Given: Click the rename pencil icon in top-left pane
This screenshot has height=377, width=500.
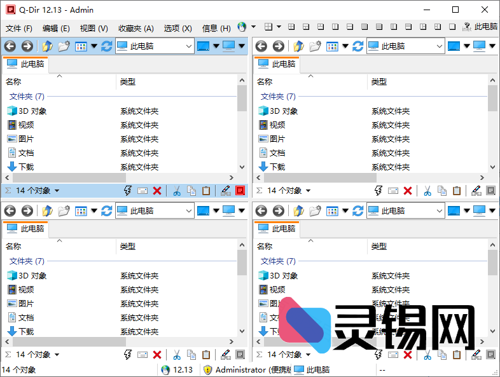Looking at the screenshot, I should pos(226,191).
